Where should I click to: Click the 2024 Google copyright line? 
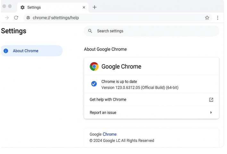[x=122, y=141]
